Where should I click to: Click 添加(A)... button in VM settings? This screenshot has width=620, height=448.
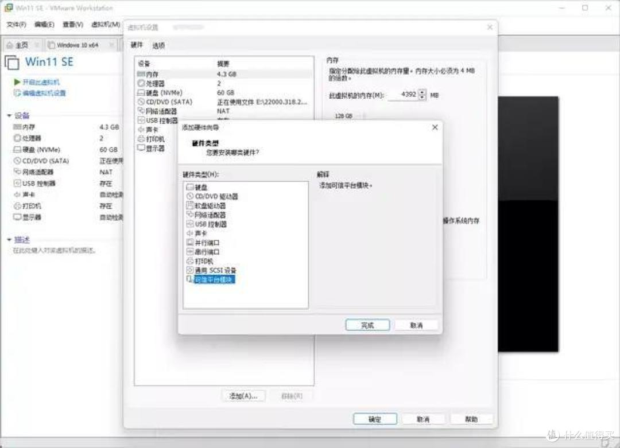click(x=243, y=396)
